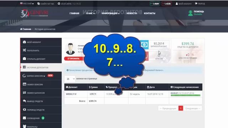Open the 25 records per page dropdown
This screenshot has height=128, width=228.
coord(70,79)
